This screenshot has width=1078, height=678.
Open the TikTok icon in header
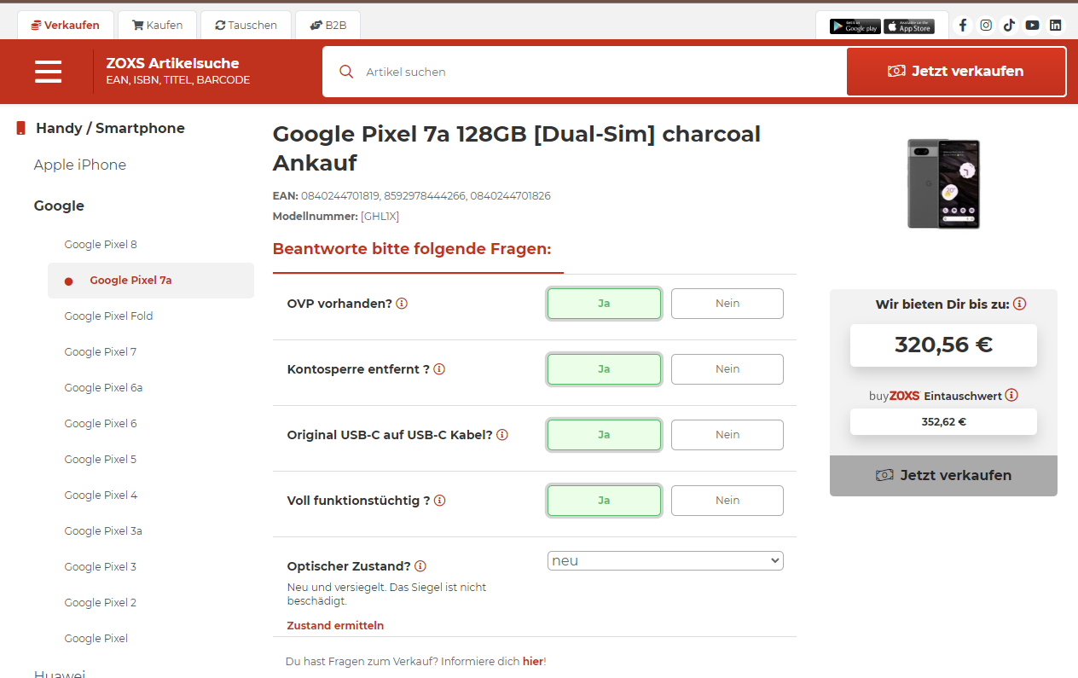click(x=1009, y=25)
